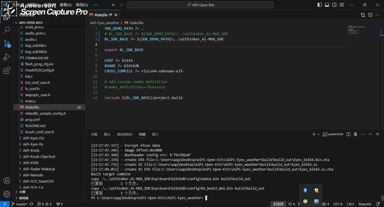Image resolution: width=384 pixels, height=207 pixels.
Task: Switch branch via master* in status bar
Action: tap(19, 204)
